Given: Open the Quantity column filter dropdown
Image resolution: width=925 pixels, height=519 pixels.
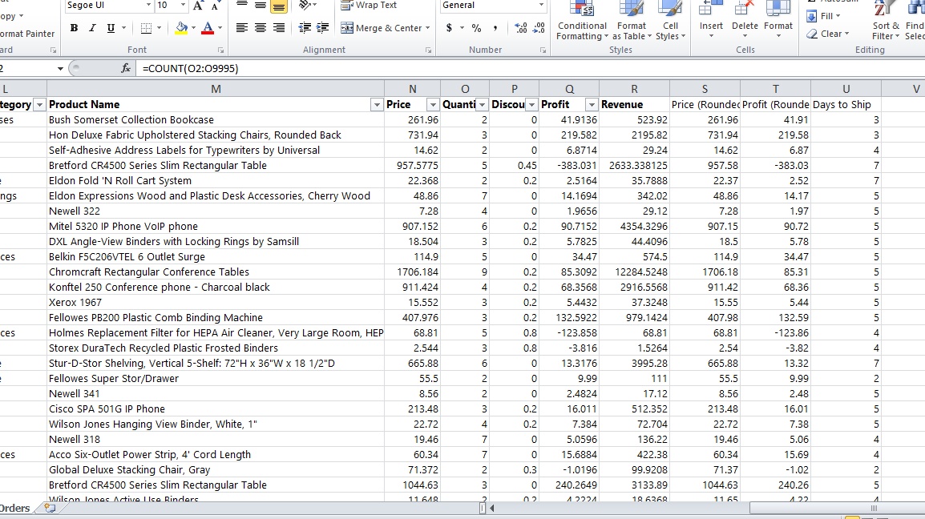Looking at the screenshot, I should (x=482, y=105).
